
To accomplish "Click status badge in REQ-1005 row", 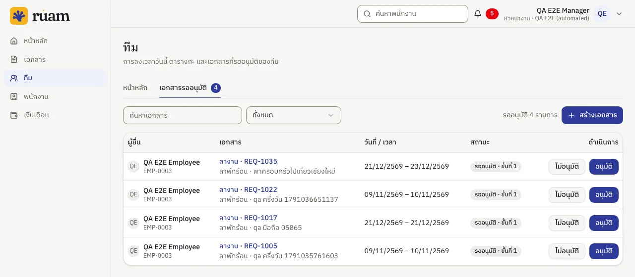I will [x=496, y=251].
